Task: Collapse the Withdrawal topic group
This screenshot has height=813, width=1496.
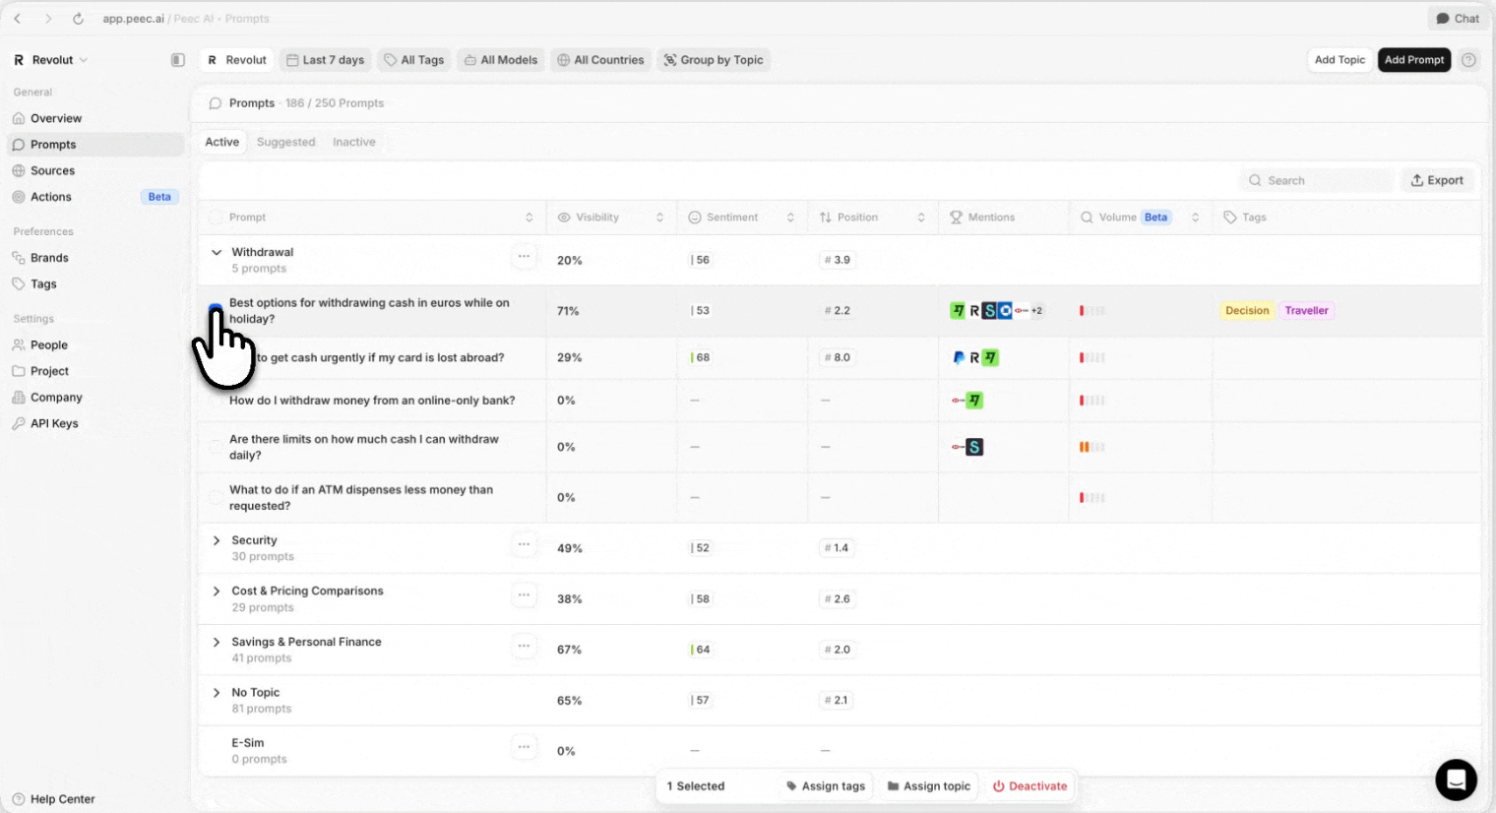Action: (217, 252)
